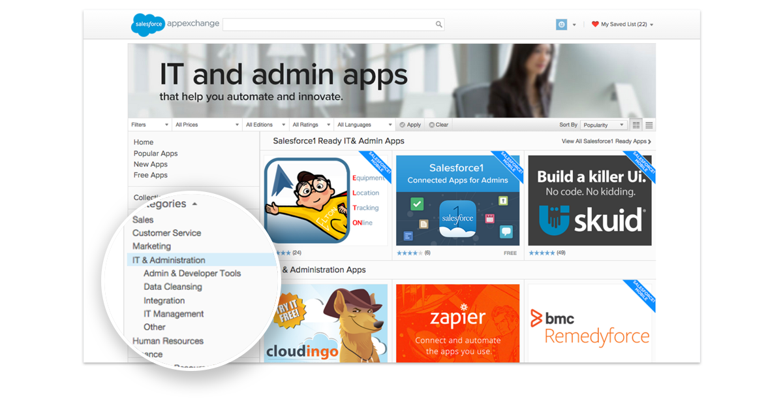Switch to list view layout
This screenshot has height=418, width=783.
pos(649,125)
